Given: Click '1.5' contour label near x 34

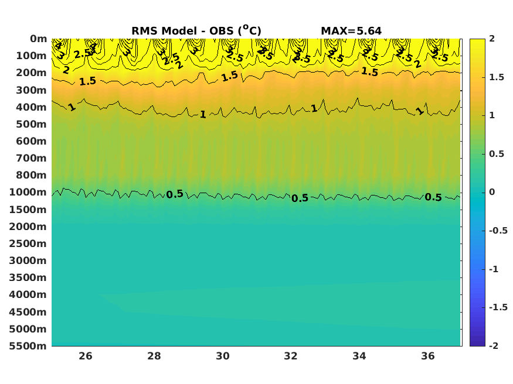Looking at the screenshot, I should point(370,71).
